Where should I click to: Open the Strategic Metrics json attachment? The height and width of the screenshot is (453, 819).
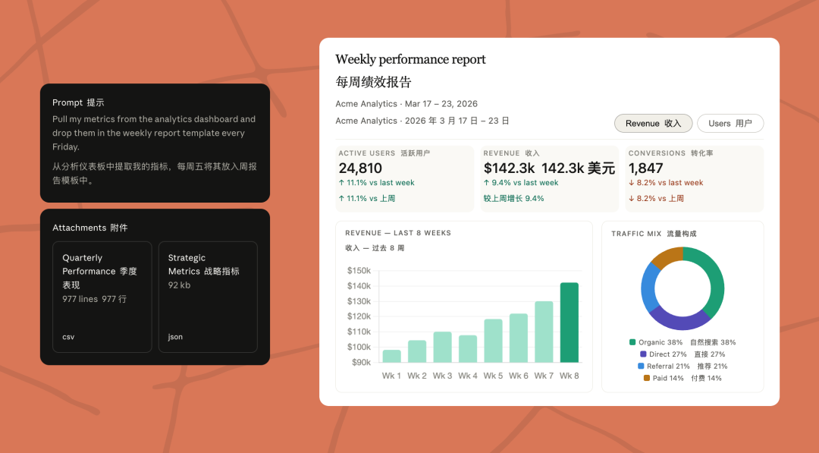[208, 297]
